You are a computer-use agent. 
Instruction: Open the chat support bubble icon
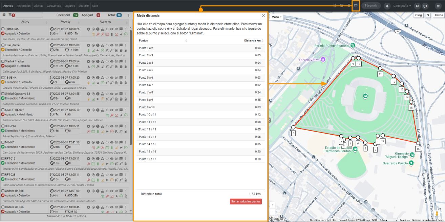coord(425,6)
